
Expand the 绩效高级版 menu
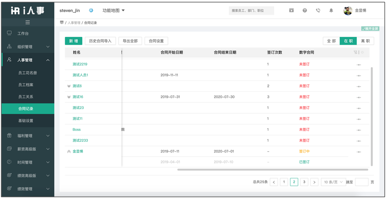(48, 176)
